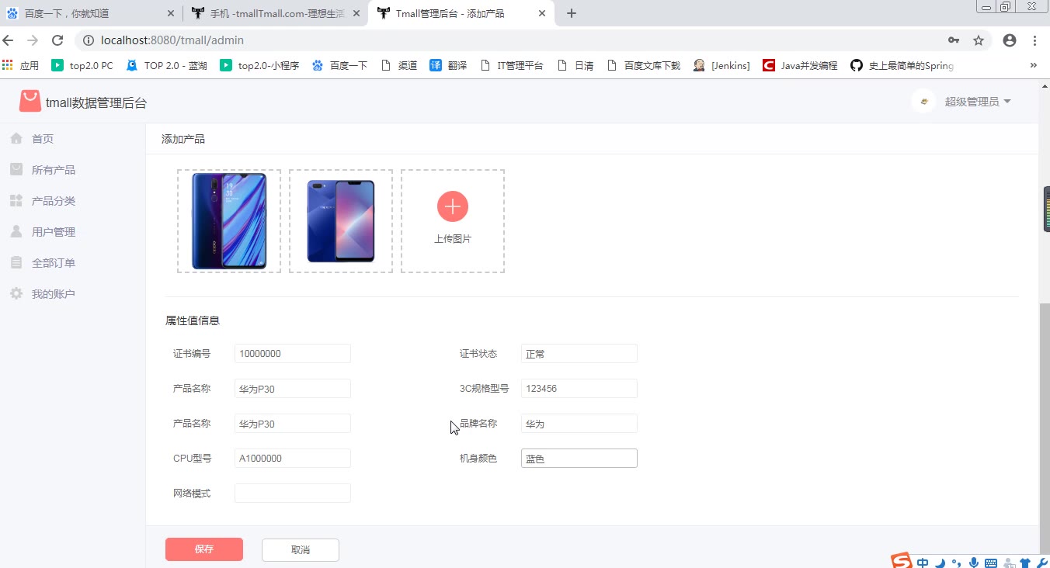Close the 手机-tmallTmall.com tab

(x=356, y=13)
